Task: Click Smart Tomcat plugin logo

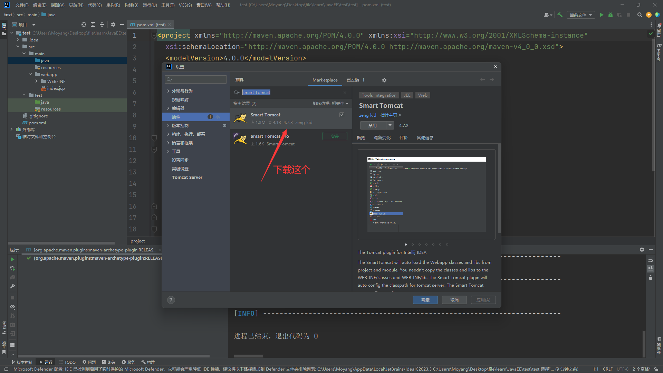Action: pos(240,118)
